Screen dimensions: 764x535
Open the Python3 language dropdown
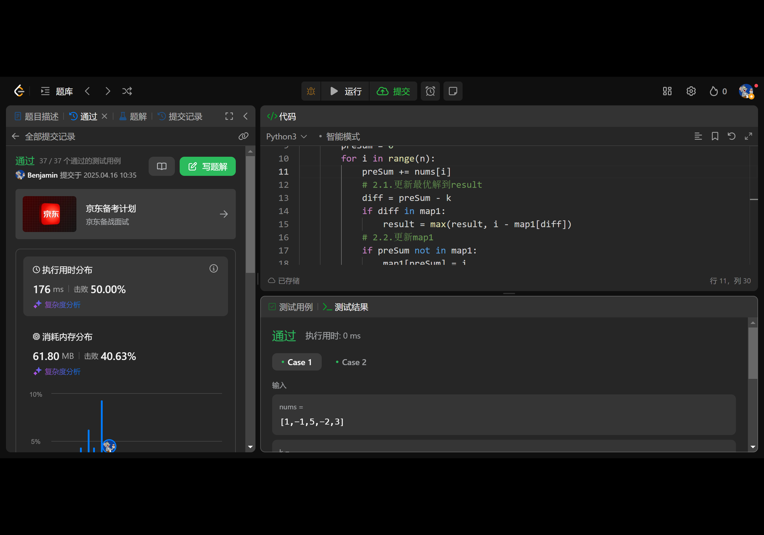(286, 136)
